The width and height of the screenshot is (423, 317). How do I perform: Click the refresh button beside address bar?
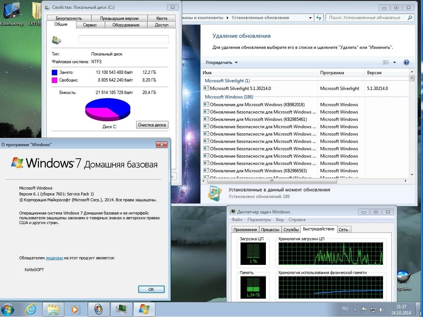(319, 18)
